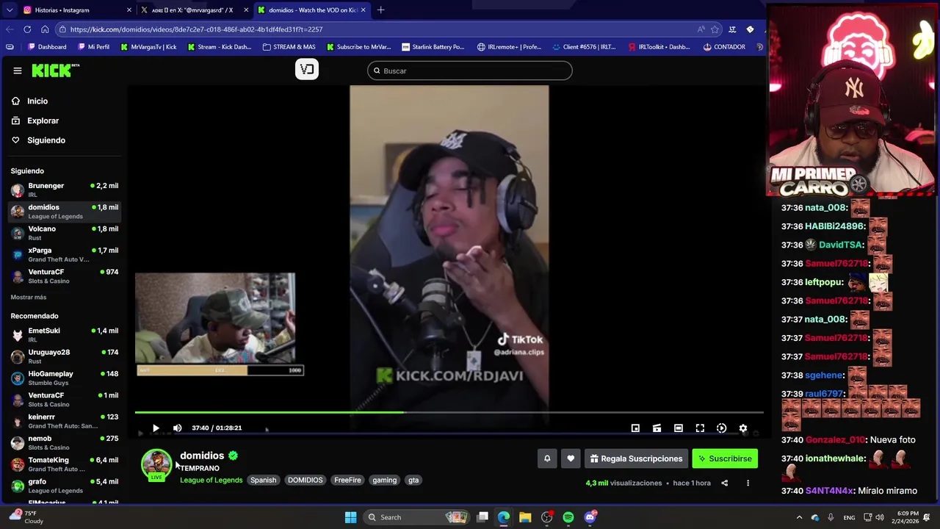Open Discord from the taskbar
Viewport: 940px width, 529px height.
tap(590, 517)
